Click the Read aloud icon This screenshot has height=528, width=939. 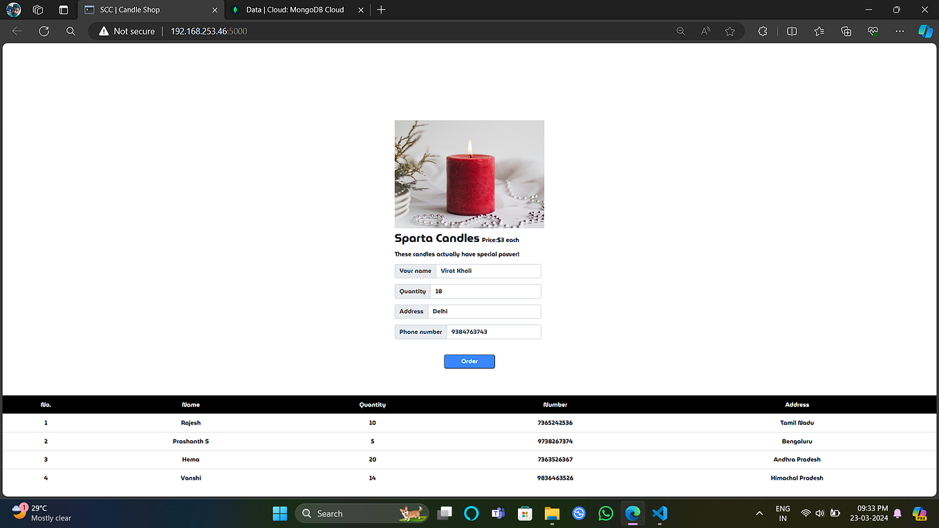[705, 31]
